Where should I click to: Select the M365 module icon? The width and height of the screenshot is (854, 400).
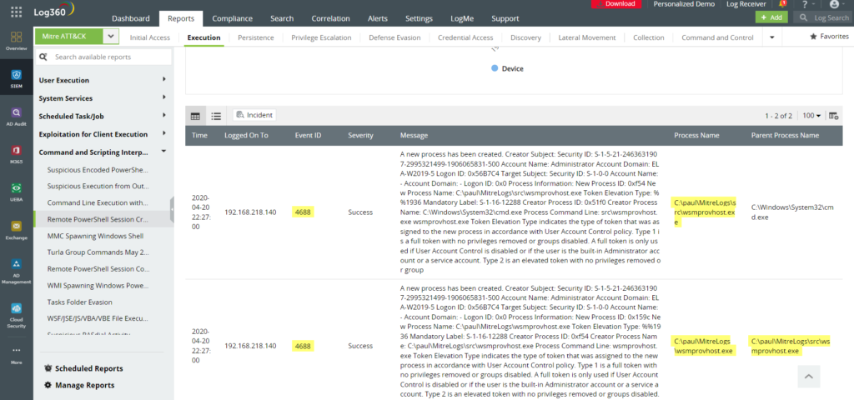[16, 154]
